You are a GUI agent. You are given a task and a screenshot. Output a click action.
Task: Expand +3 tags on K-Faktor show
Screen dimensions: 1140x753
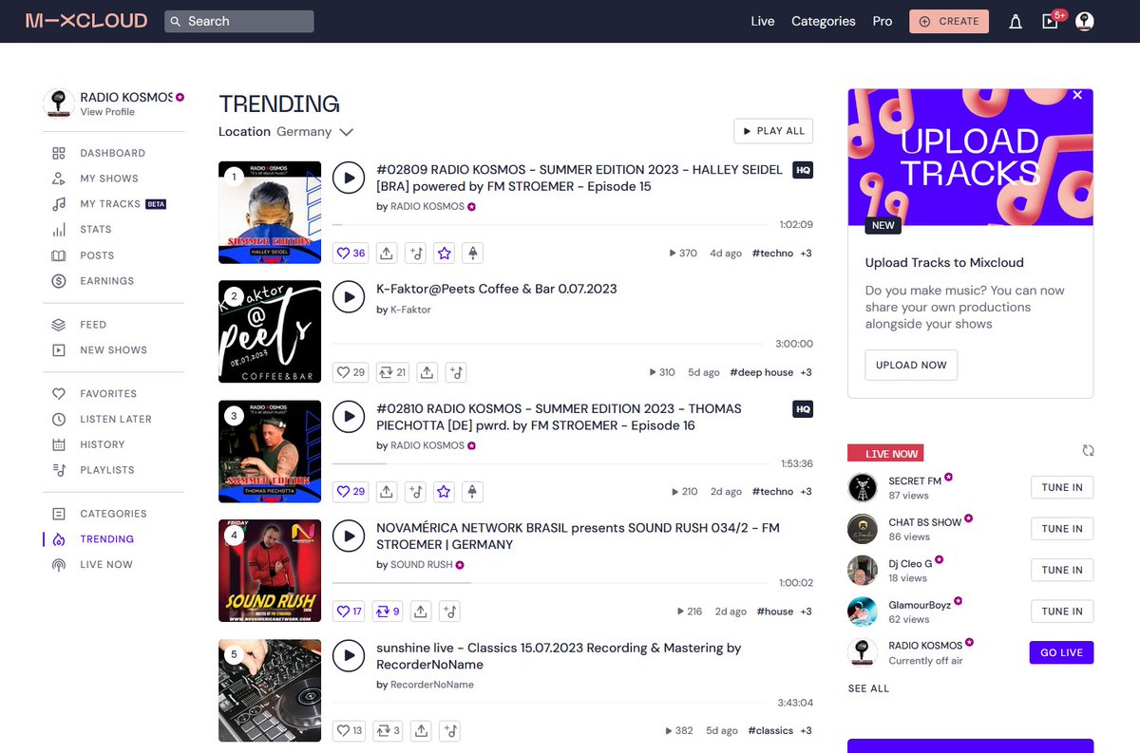806,372
